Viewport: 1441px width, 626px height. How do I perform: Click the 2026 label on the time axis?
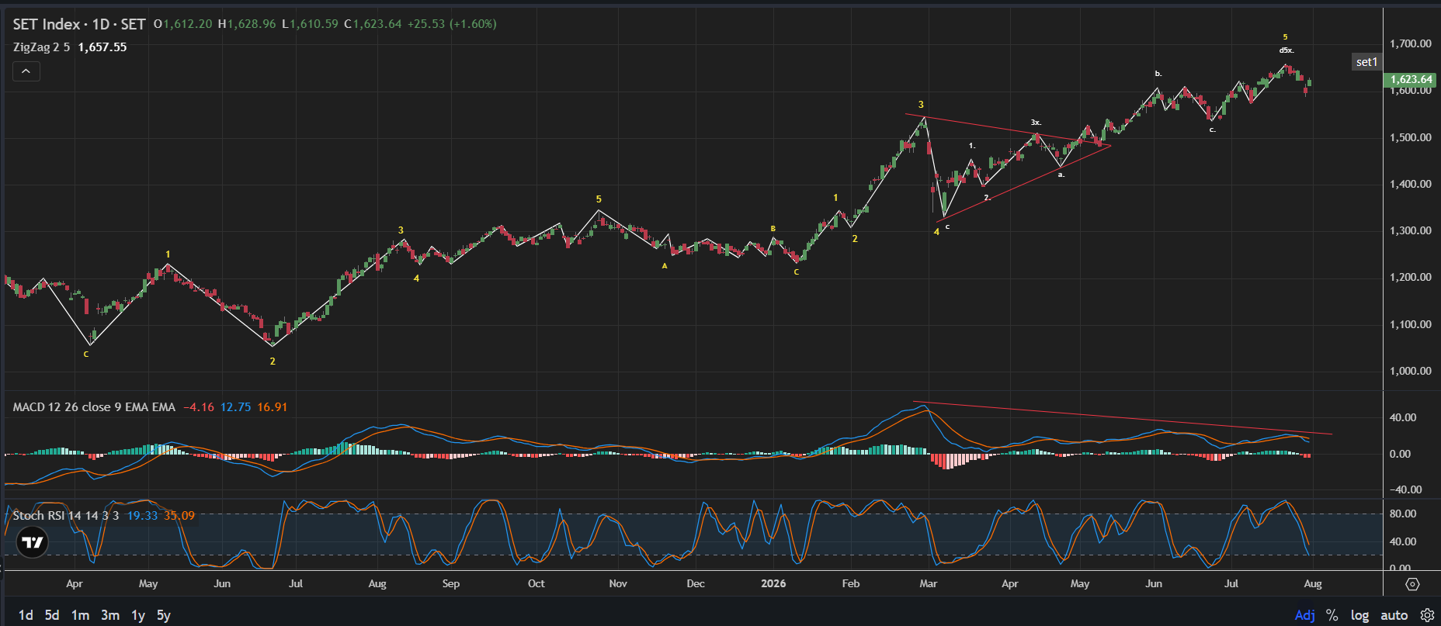point(773,583)
